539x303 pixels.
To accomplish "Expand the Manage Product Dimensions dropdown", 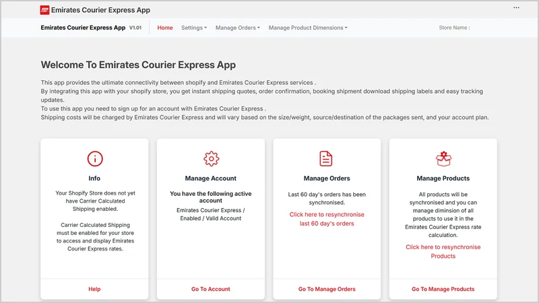I will click(x=308, y=28).
